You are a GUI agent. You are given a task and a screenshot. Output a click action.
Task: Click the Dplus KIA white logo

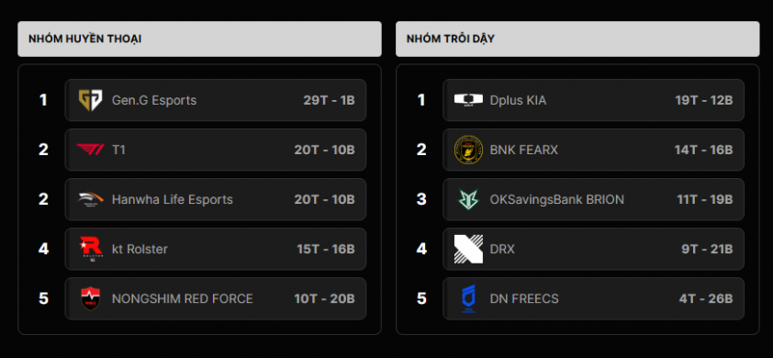click(x=468, y=100)
